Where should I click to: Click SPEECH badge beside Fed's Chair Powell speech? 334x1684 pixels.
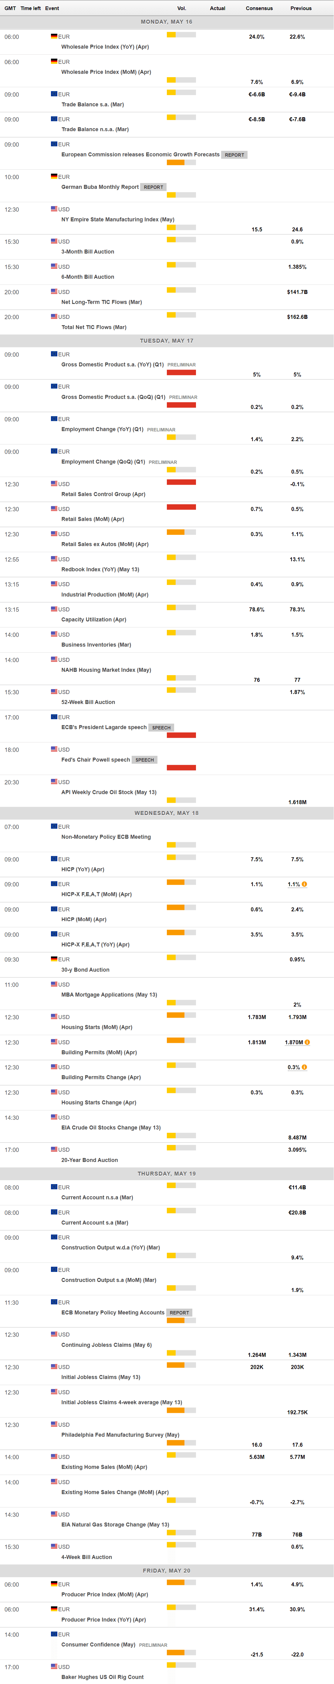(x=145, y=760)
